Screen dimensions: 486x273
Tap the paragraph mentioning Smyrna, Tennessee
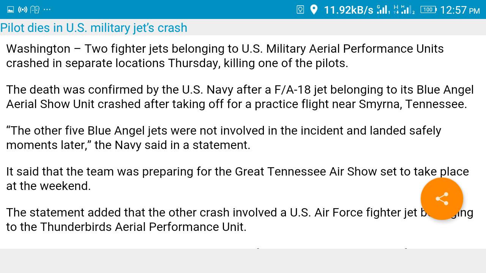pyautogui.click(x=240, y=97)
